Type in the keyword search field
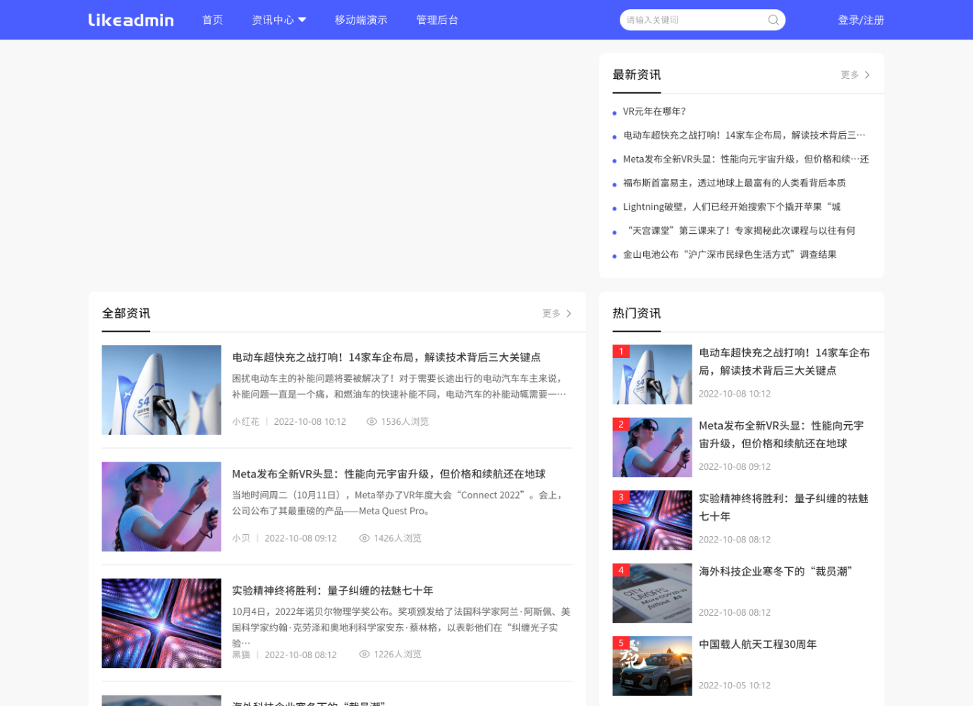The image size is (973, 706). [x=691, y=20]
